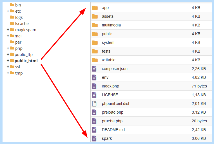
Task: Open the writable folder name
Action: pos(108,60)
